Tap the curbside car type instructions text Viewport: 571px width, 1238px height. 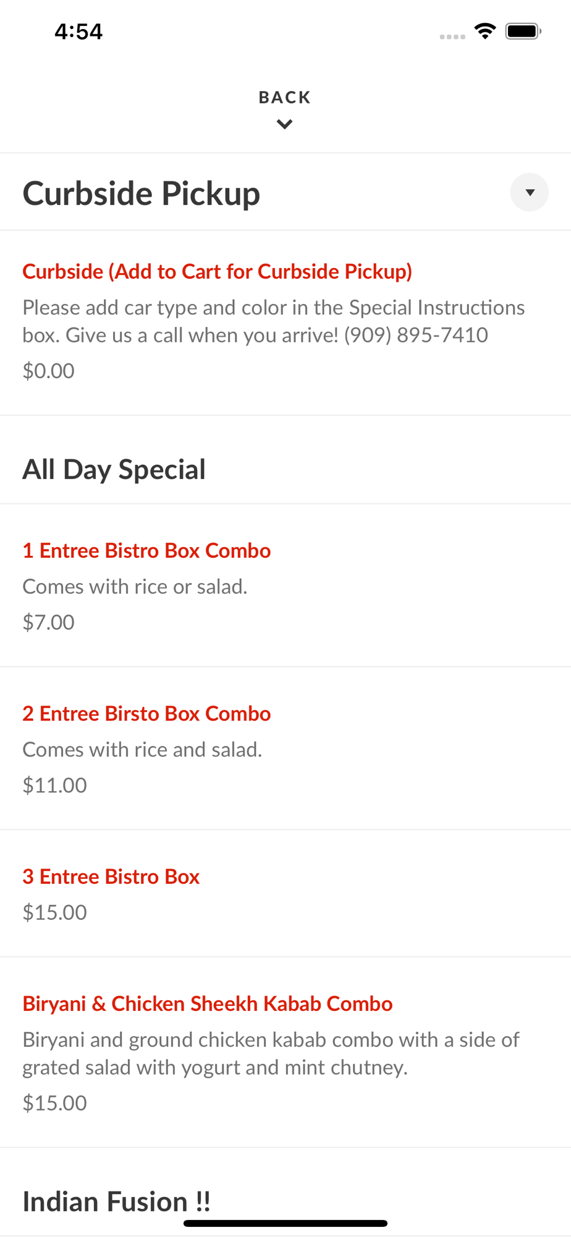tap(273, 321)
